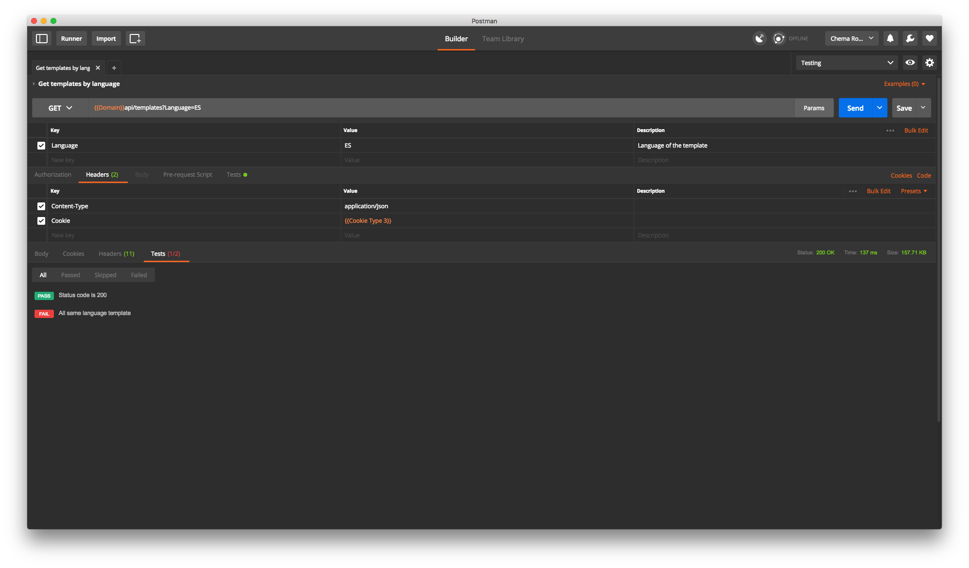This screenshot has height=568, width=969.
Task: Open the Testing environment dropdown
Action: pos(846,63)
